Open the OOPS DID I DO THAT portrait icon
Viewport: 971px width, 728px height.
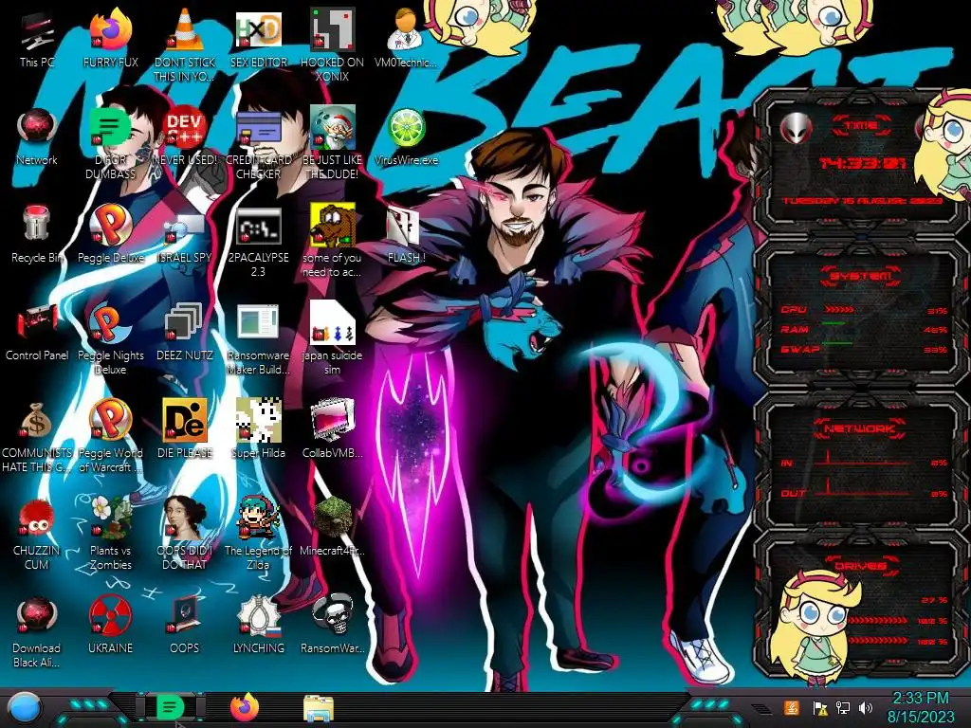pos(184,534)
